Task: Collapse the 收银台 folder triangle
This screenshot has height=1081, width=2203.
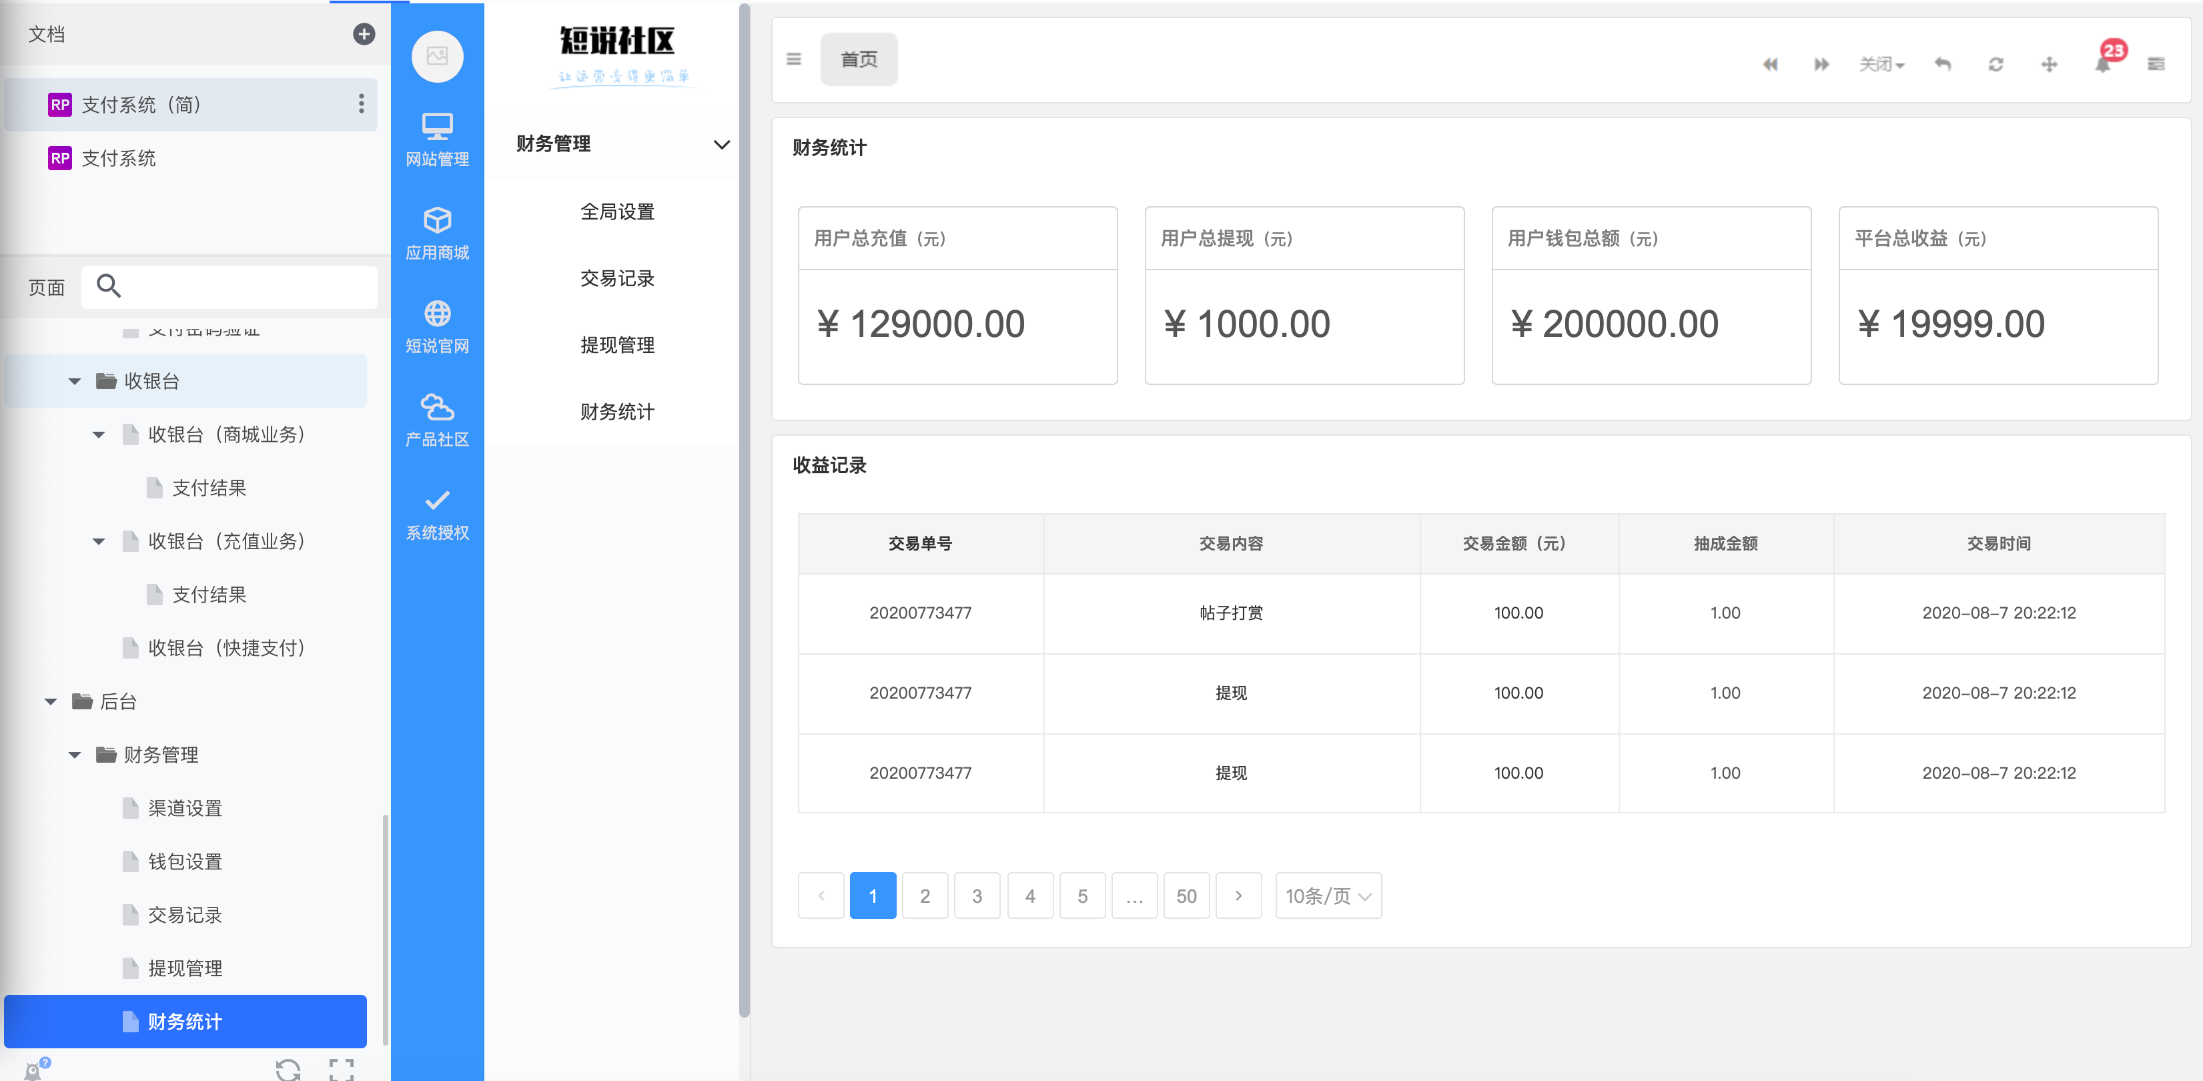Action: [75, 382]
